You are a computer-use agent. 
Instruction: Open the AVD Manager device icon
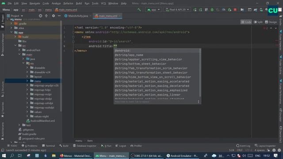(x=261, y=10)
